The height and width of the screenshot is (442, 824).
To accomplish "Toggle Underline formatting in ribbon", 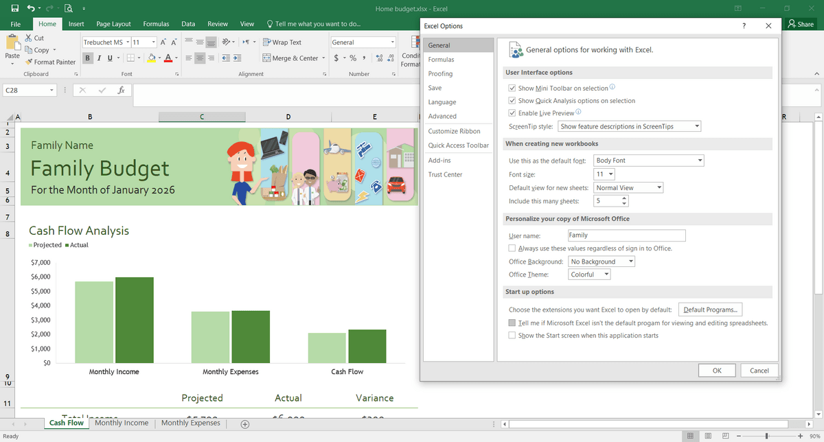I will pyautogui.click(x=110, y=58).
